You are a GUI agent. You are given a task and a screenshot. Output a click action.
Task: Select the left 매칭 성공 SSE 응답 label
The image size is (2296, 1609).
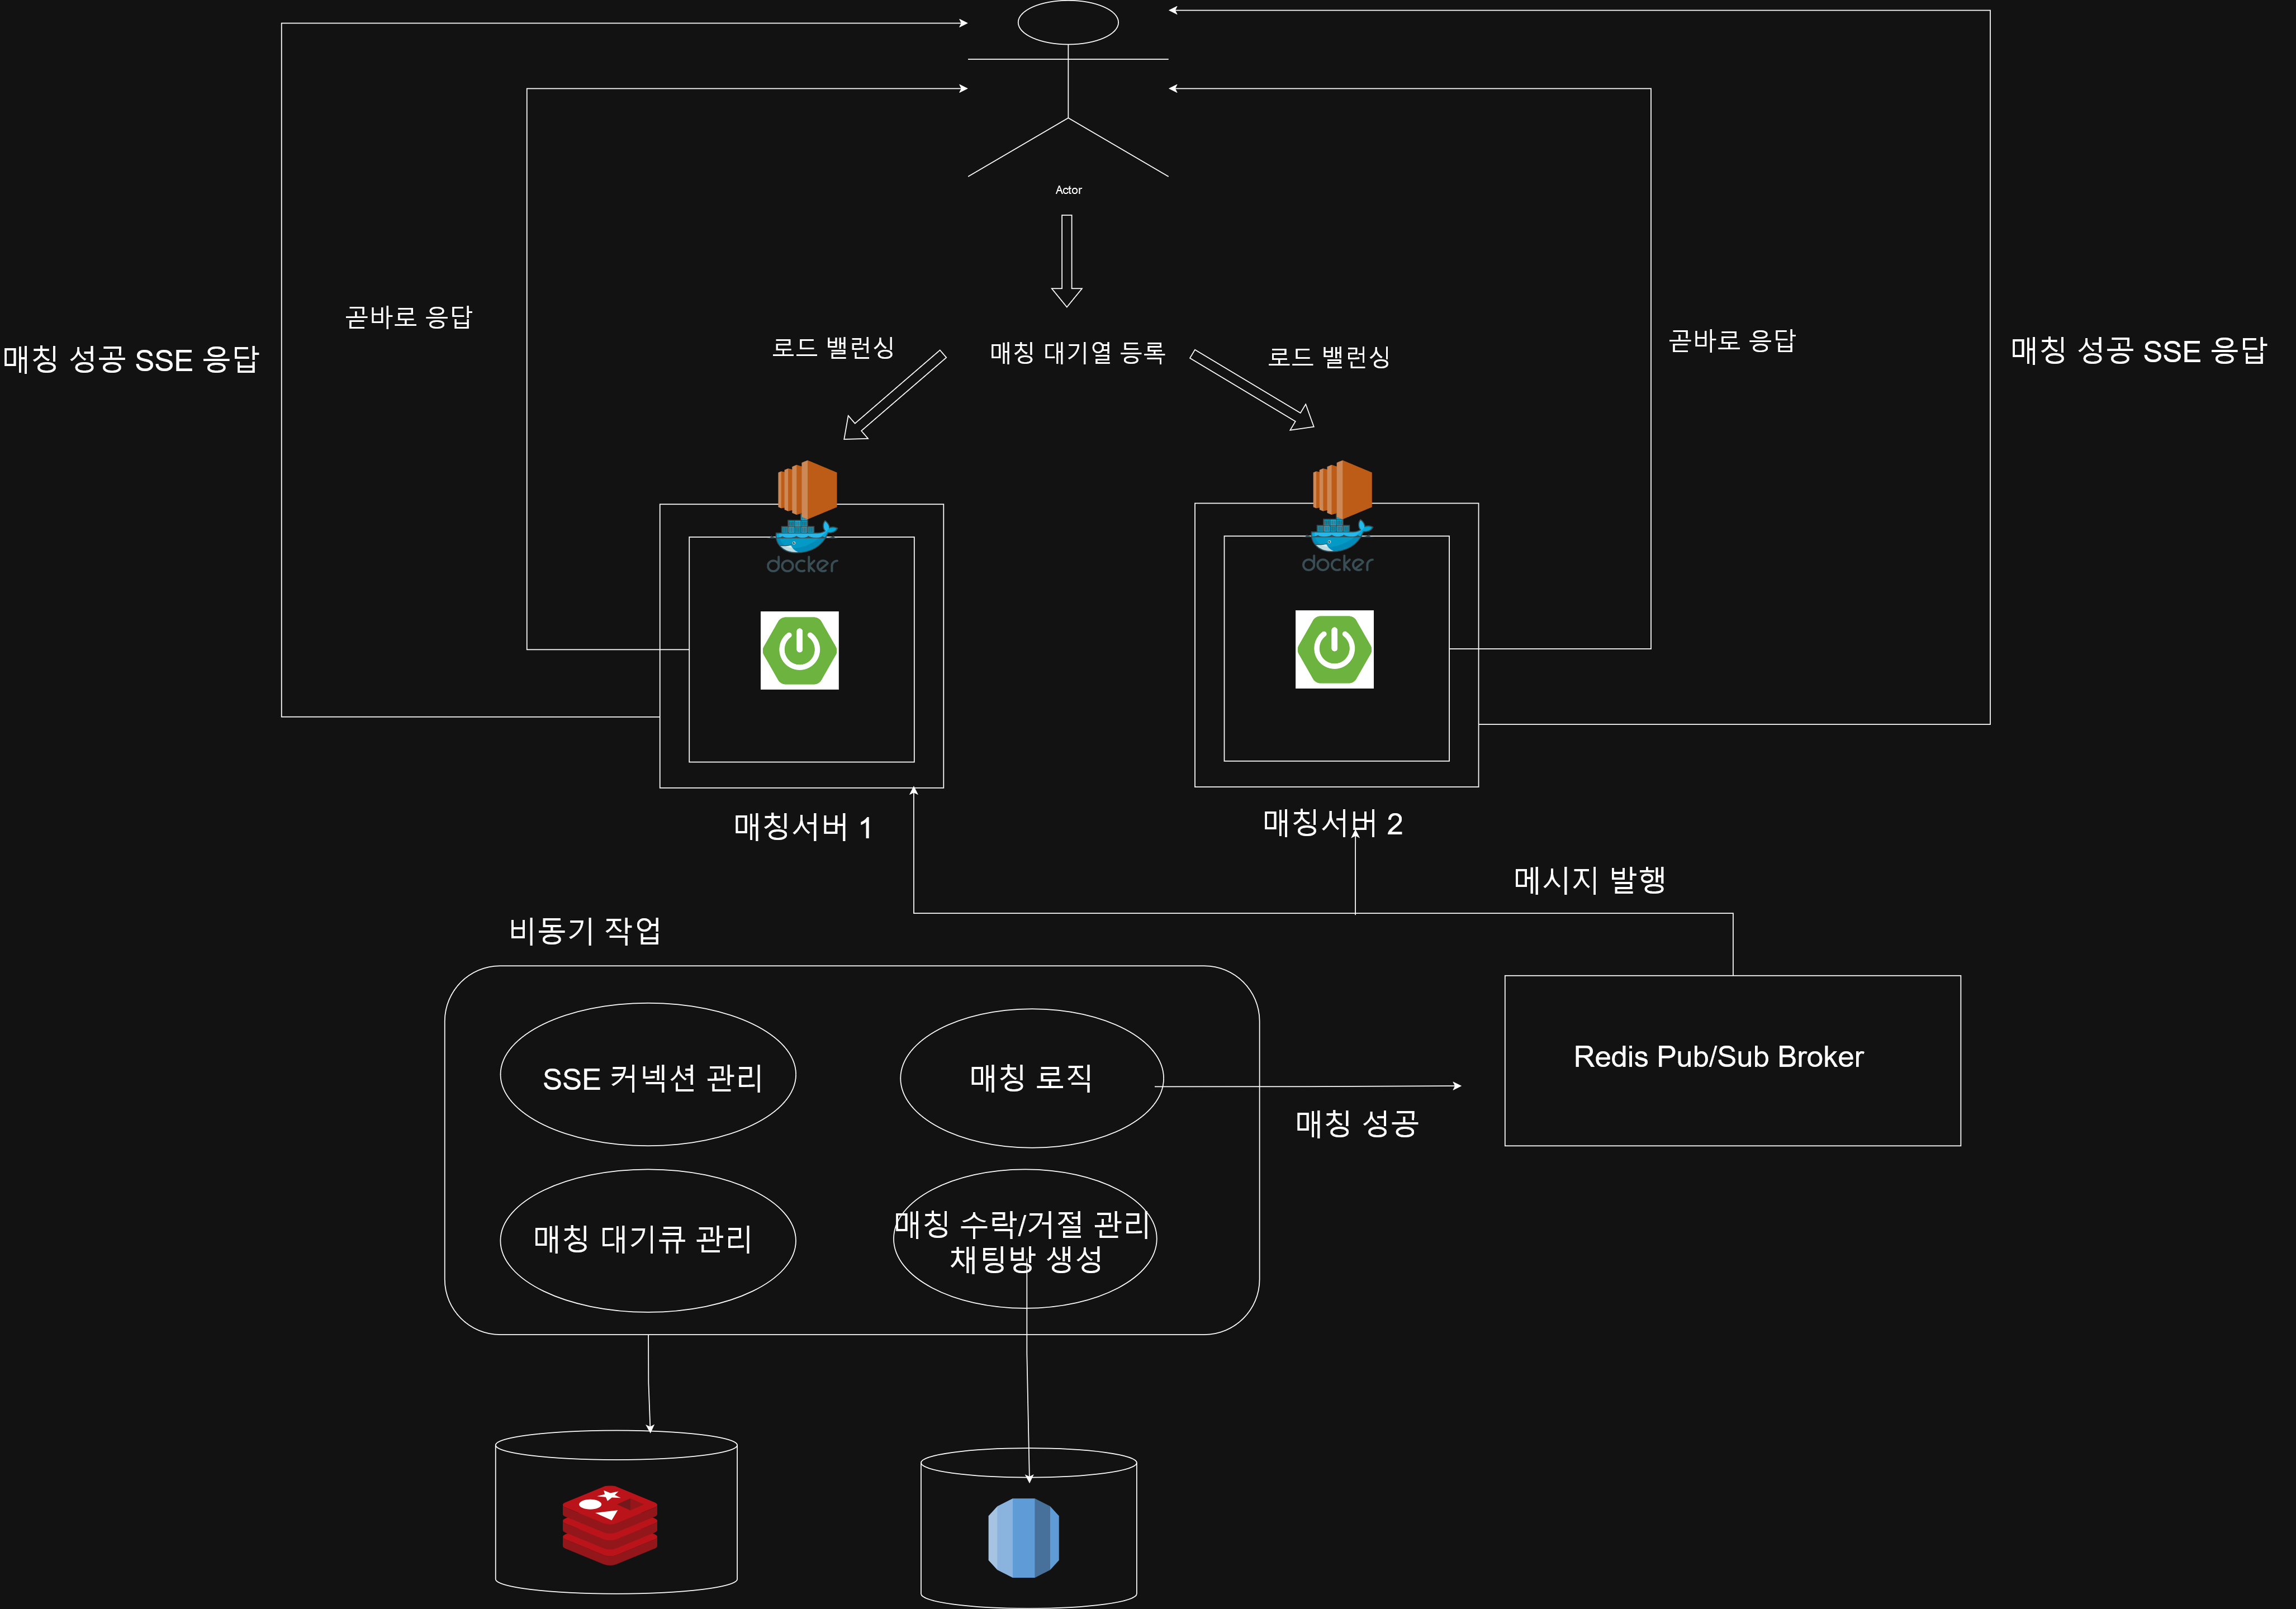click(x=131, y=359)
